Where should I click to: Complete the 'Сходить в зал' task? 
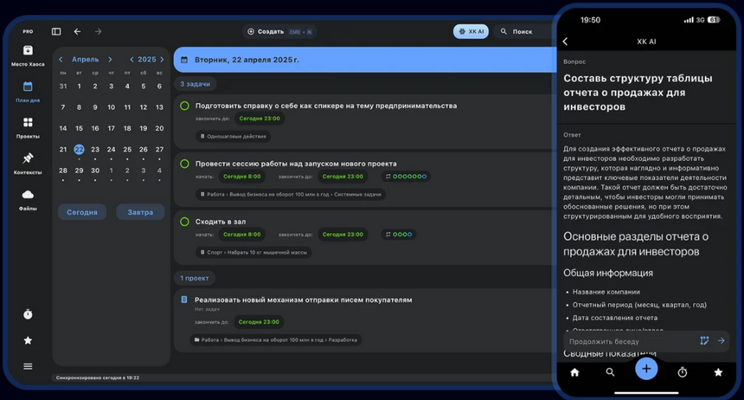184,222
